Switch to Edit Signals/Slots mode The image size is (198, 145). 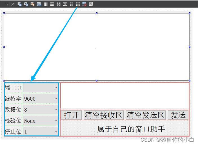point(26,4)
